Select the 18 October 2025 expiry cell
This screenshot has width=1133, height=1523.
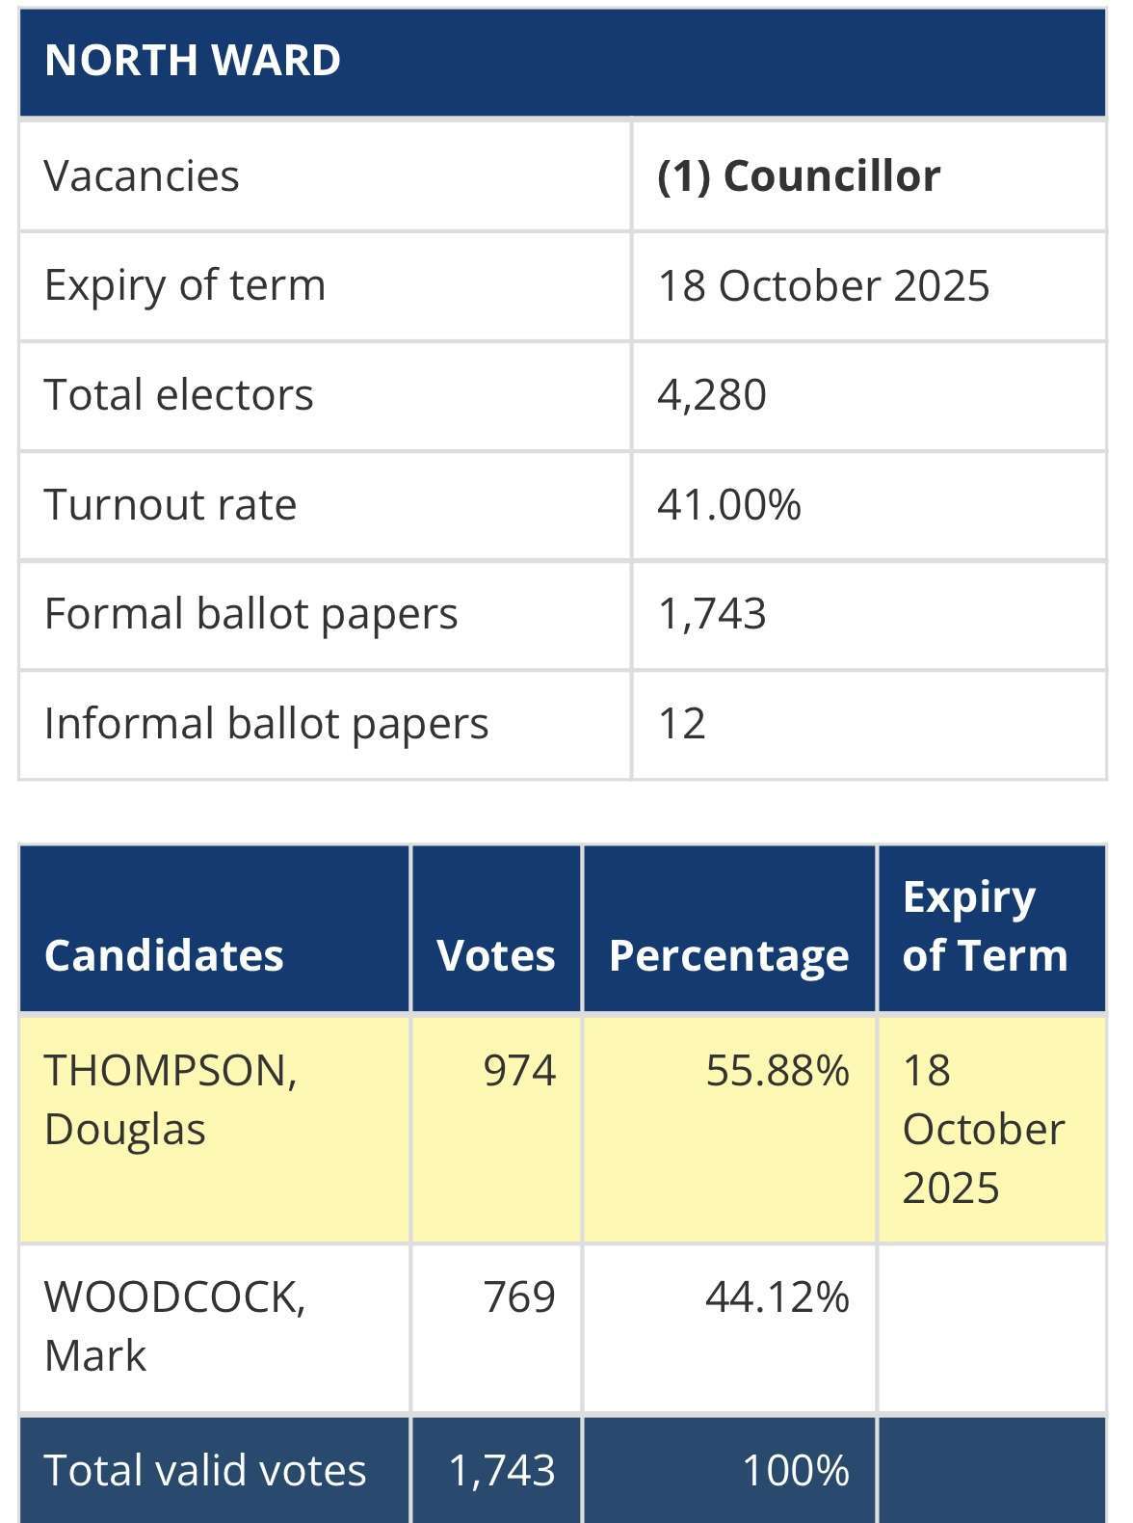pyautogui.click(x=824, y=286)
